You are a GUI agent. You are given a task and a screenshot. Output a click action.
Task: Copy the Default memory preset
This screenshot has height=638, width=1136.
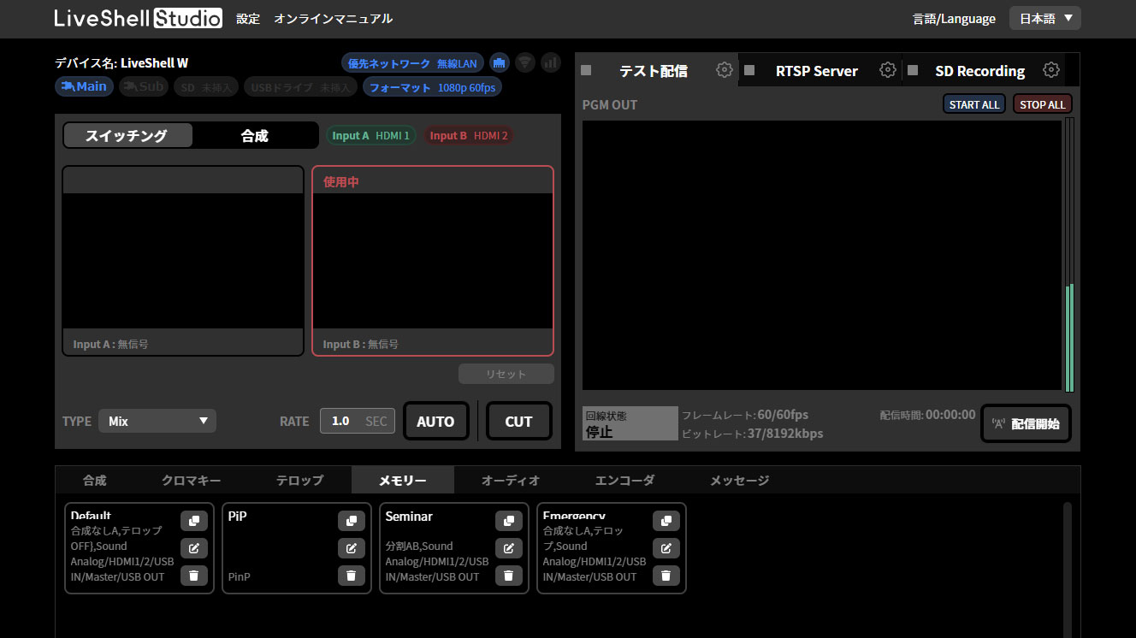194,521
